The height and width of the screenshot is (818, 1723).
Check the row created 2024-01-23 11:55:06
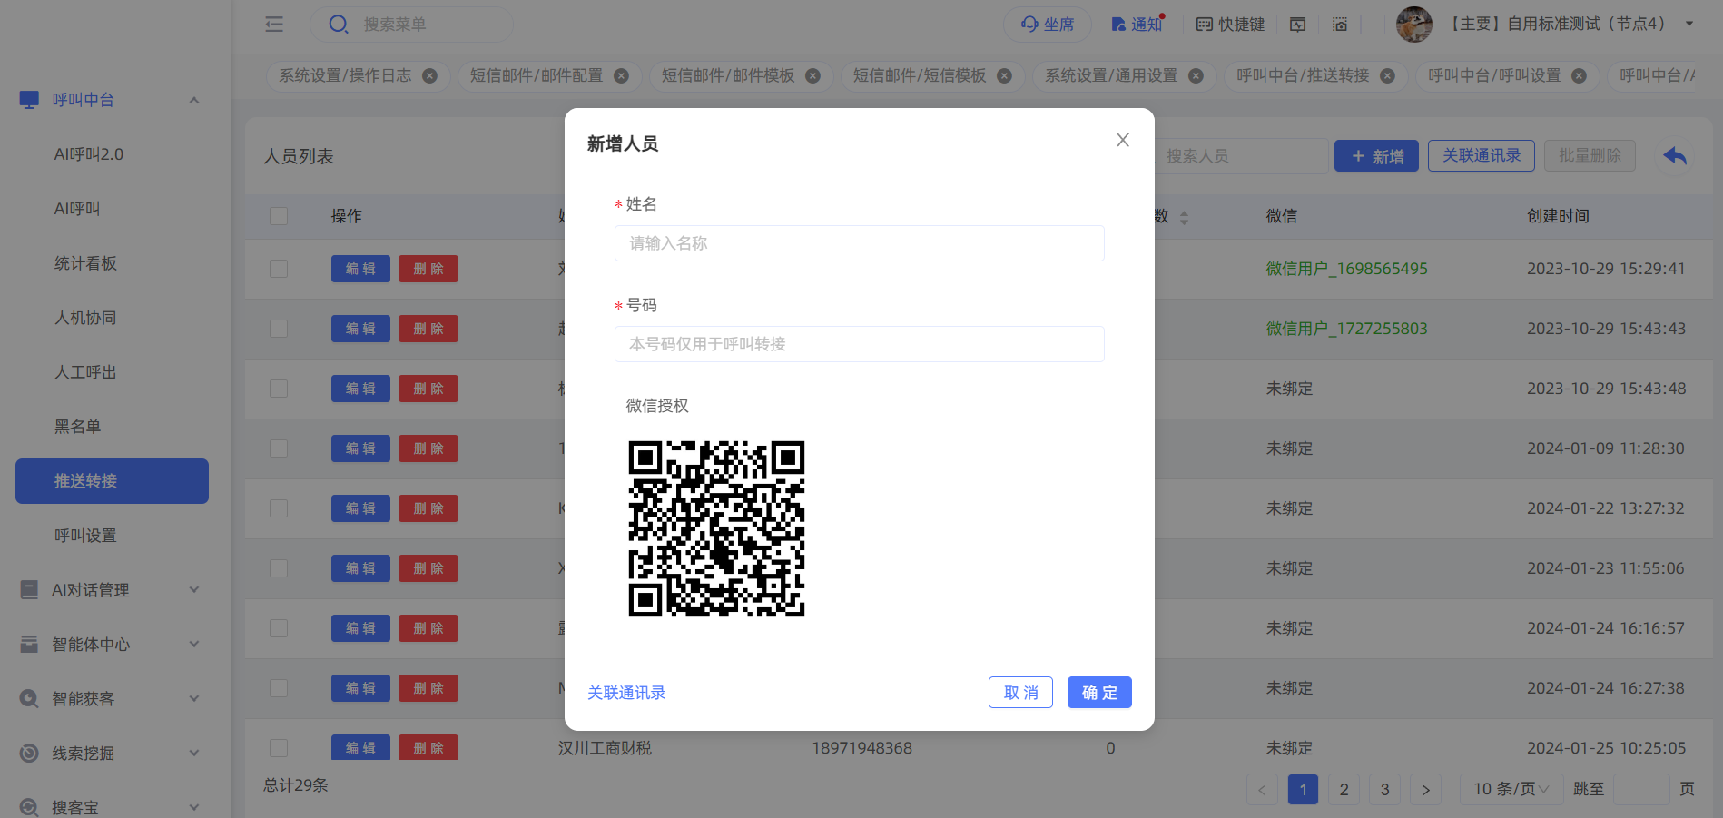coord(279,568)
